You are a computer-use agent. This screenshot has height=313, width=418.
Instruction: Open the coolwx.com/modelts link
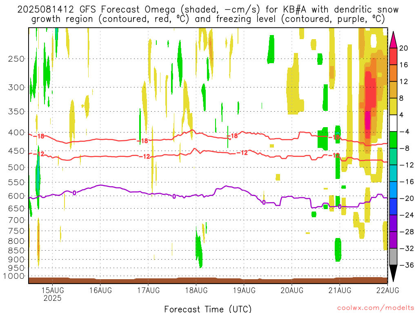(x=376, y=308)
